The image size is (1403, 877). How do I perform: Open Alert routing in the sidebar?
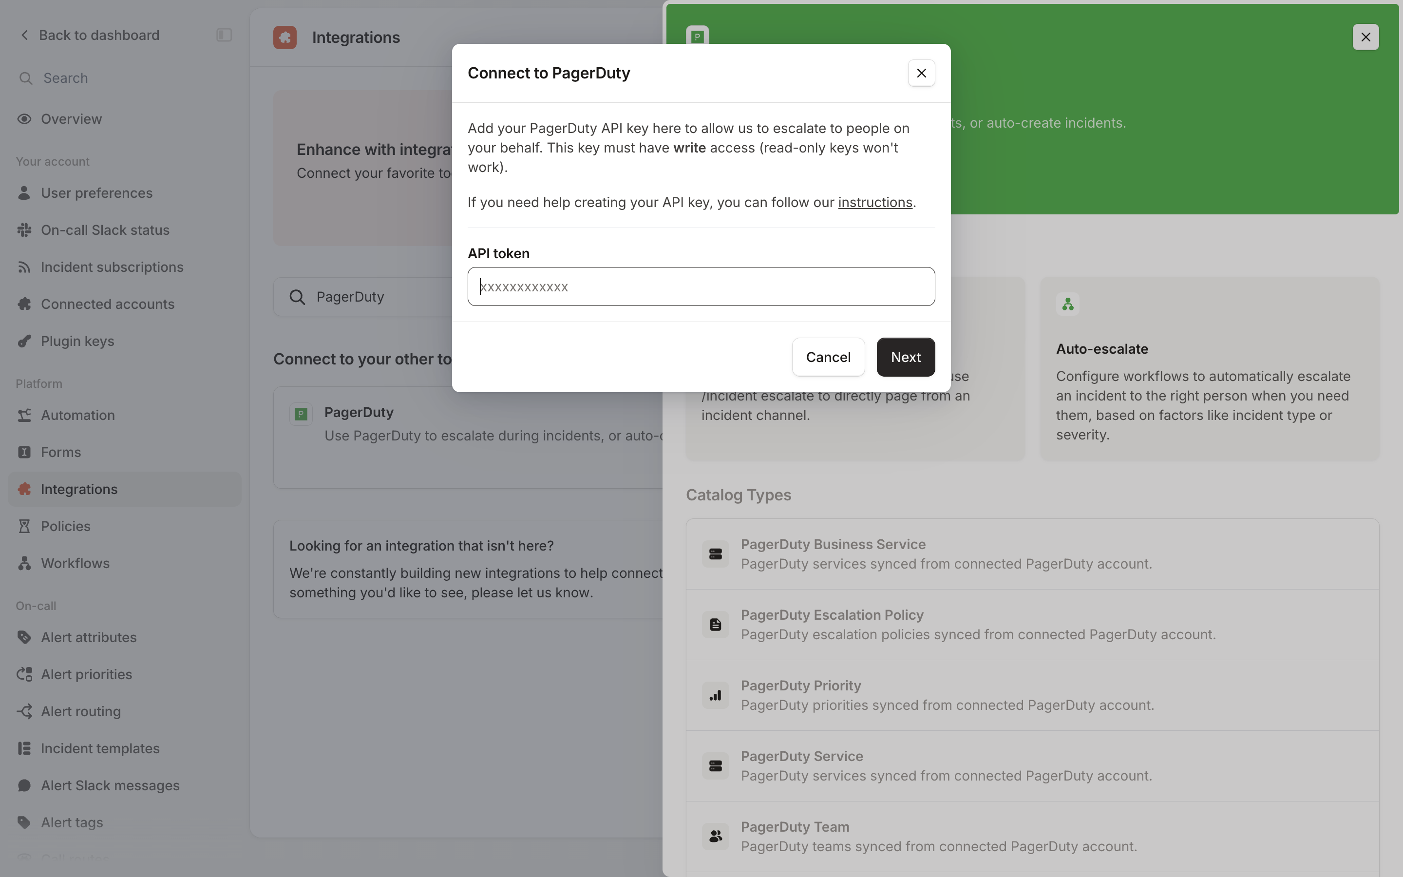pos(124,712)
